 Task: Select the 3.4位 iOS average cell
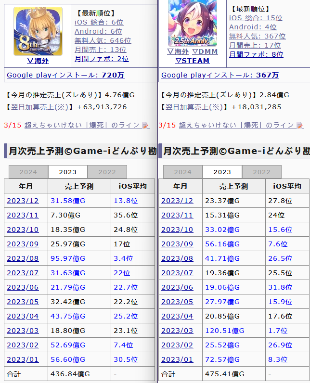133,258
